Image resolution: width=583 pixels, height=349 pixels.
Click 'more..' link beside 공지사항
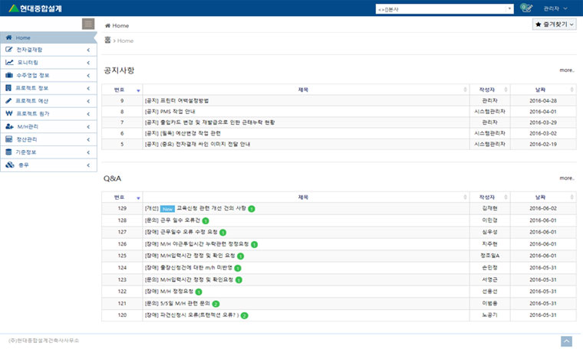[x=566, y=70]
